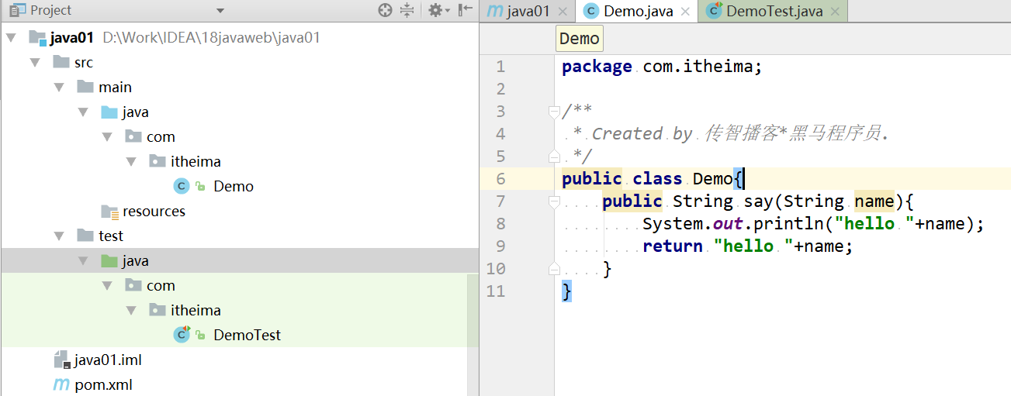Click the class name Demo on line 6

click(712, 179)
